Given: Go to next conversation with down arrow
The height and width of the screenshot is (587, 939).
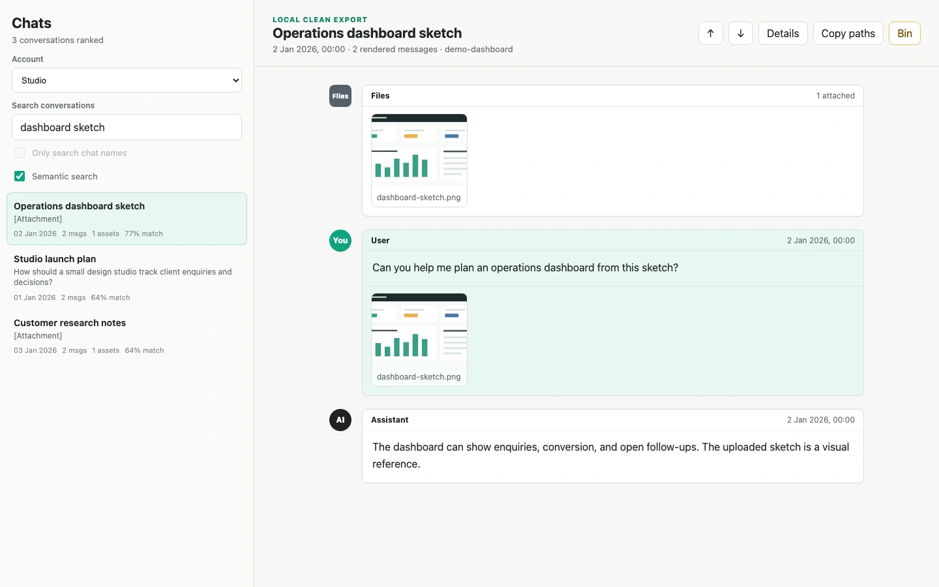Looking at the screenshot, I should (741, 33).
